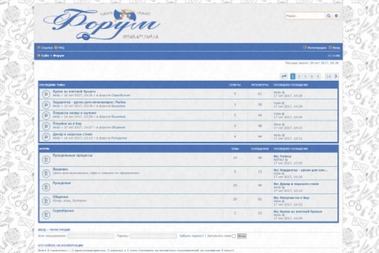Open last post Re: Покупки на e-bay
The image size is (379, 253).
pyautogui.click(x=291, y=198)
